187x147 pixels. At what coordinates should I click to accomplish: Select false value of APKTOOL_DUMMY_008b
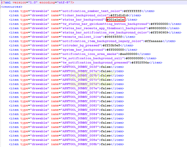(106, 144)
